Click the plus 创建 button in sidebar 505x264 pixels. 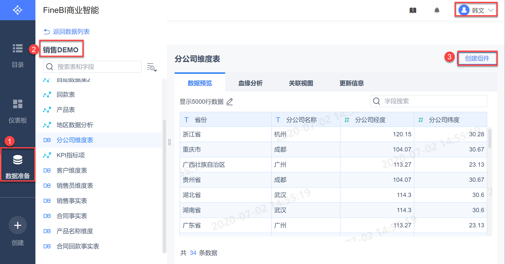coord(18,225)
